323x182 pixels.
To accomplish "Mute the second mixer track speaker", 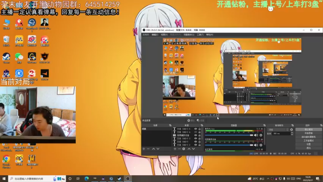I will pyautogui.click(x=256, y=145).
